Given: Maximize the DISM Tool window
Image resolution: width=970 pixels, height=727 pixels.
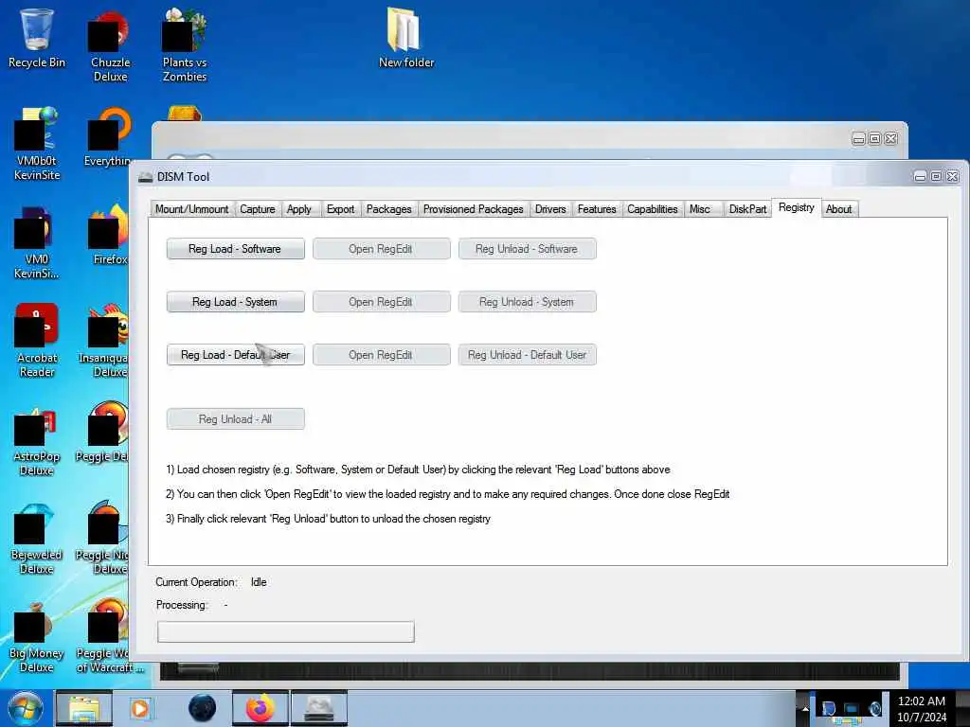Looking at the screenshot, I should pos(936,177).
